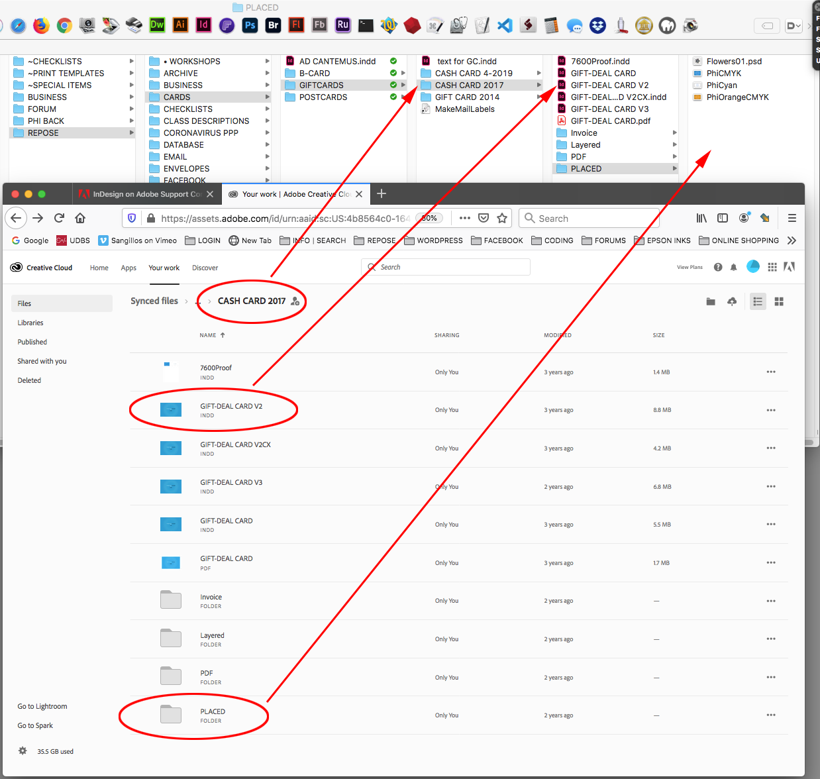Viewport: 820px width, 779px height.
Task: Open more options for GIFT-DEAL CARD V2
Action: coord(771,409)
